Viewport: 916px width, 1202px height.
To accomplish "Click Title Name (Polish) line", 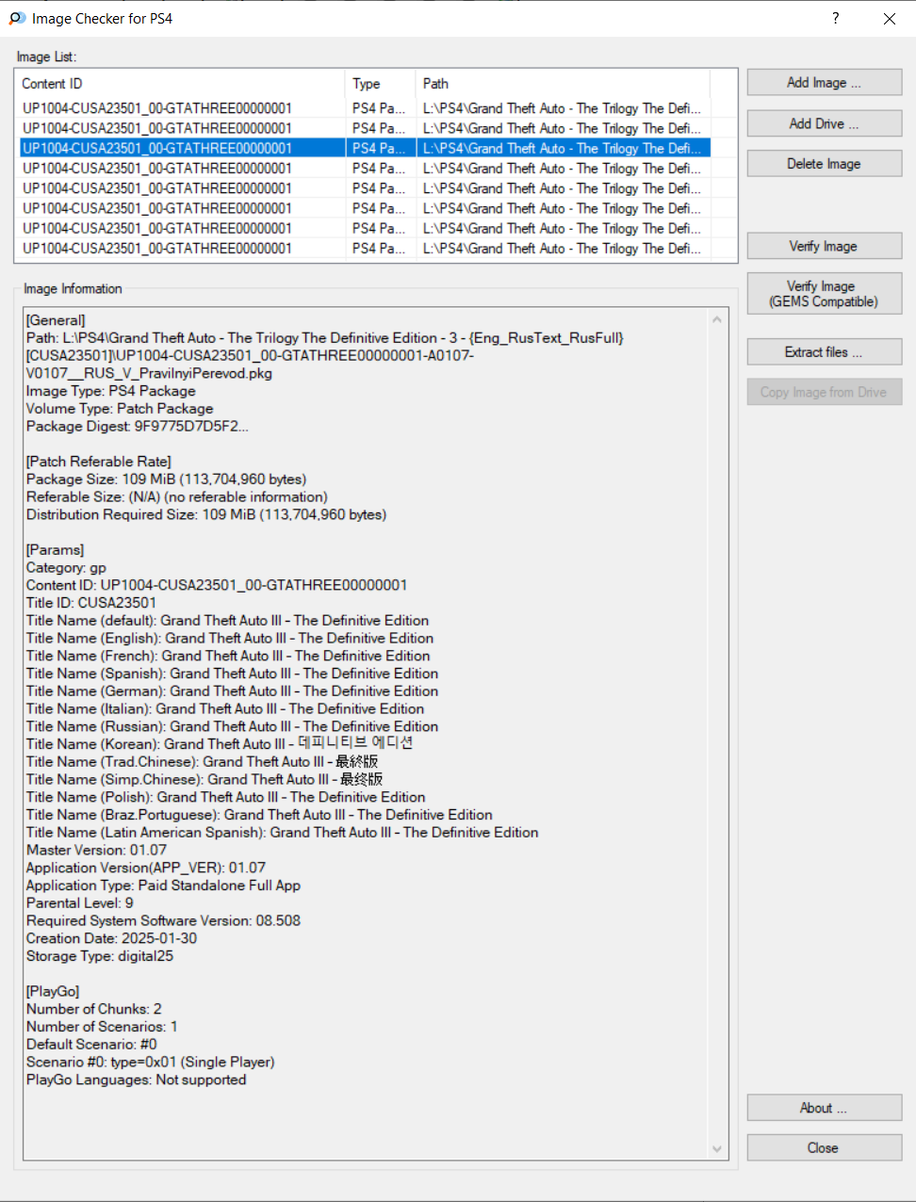I will click(x=225, y=797).
